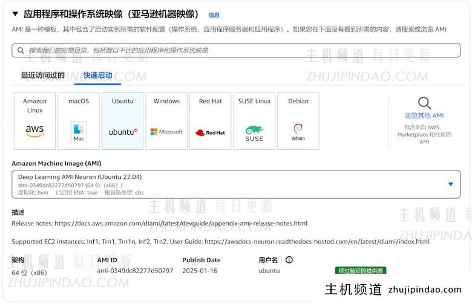Select the macOS Mac tile
Screen dimensions: 472x304
(x=79, y=121)
